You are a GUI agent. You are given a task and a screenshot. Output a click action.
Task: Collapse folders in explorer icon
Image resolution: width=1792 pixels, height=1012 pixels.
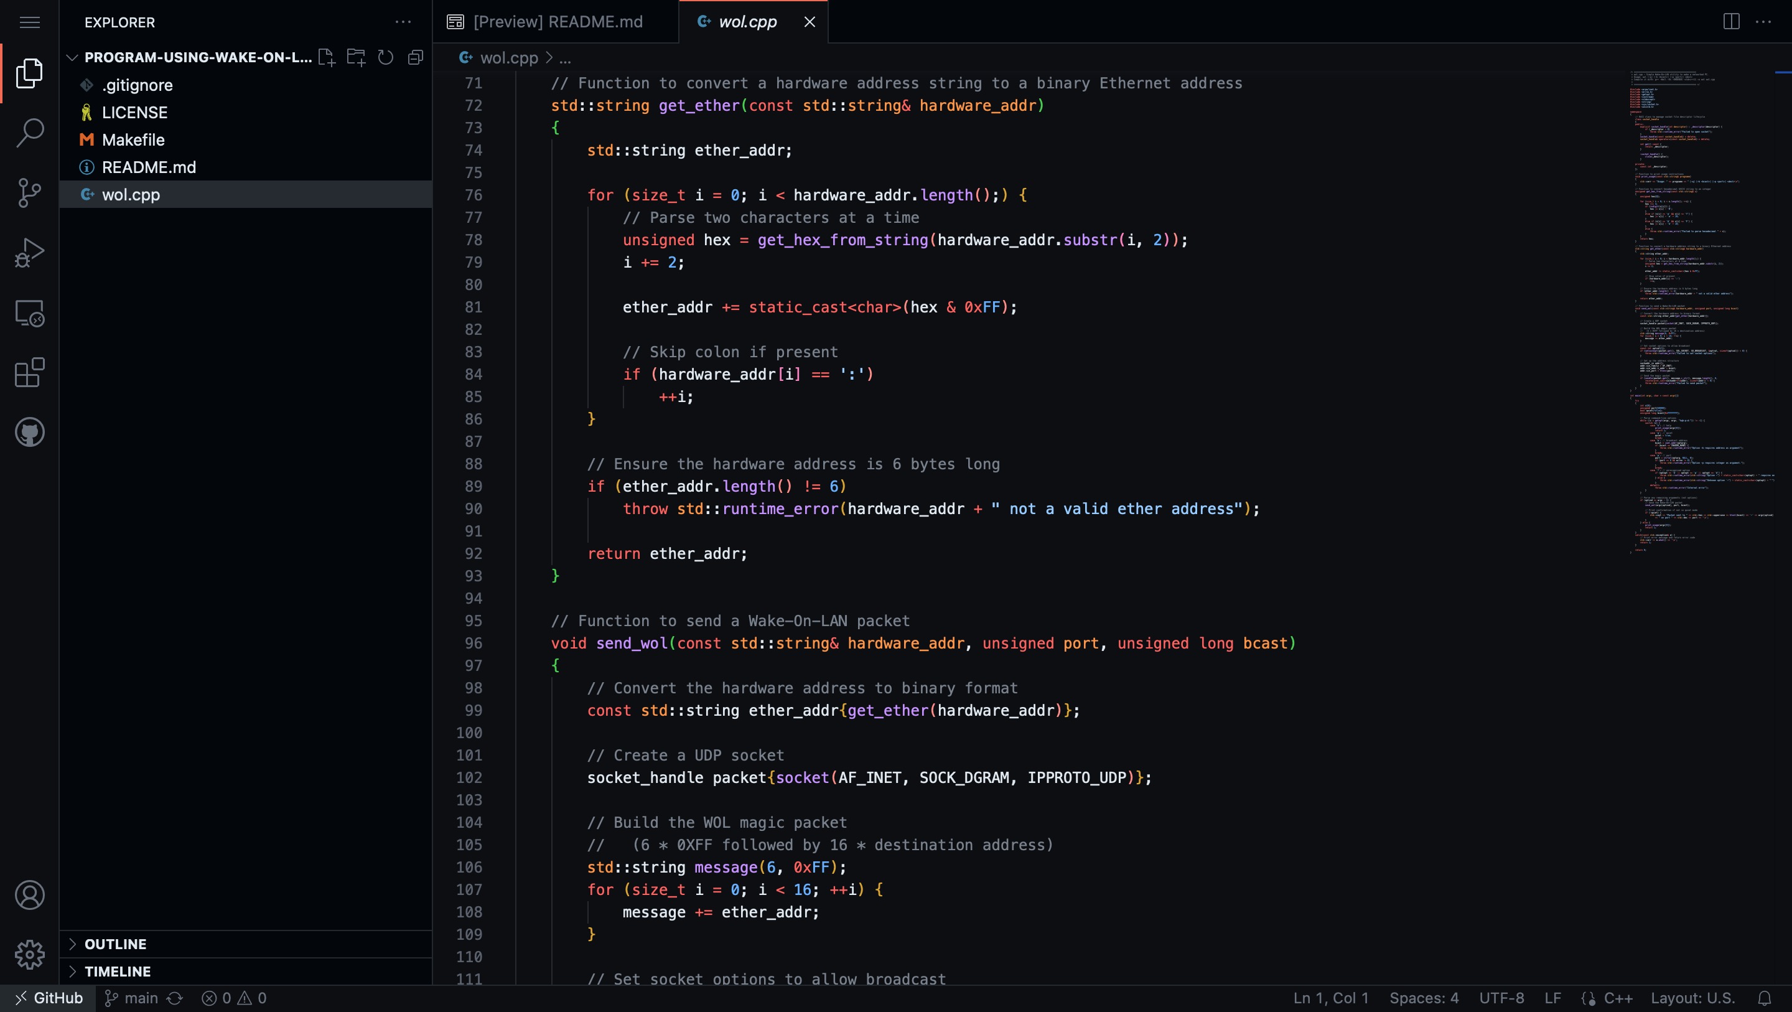[415, 57]
